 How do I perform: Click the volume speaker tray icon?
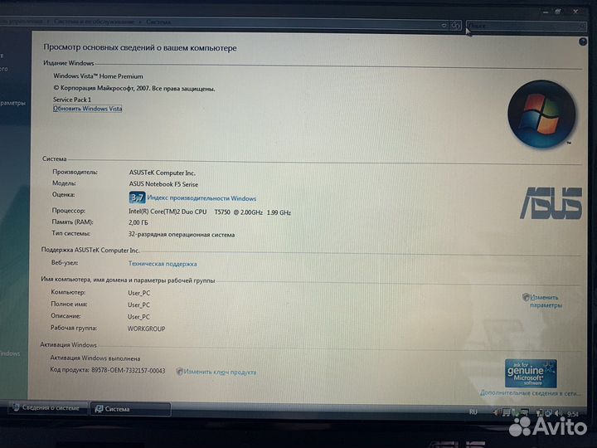click(558, 413)
